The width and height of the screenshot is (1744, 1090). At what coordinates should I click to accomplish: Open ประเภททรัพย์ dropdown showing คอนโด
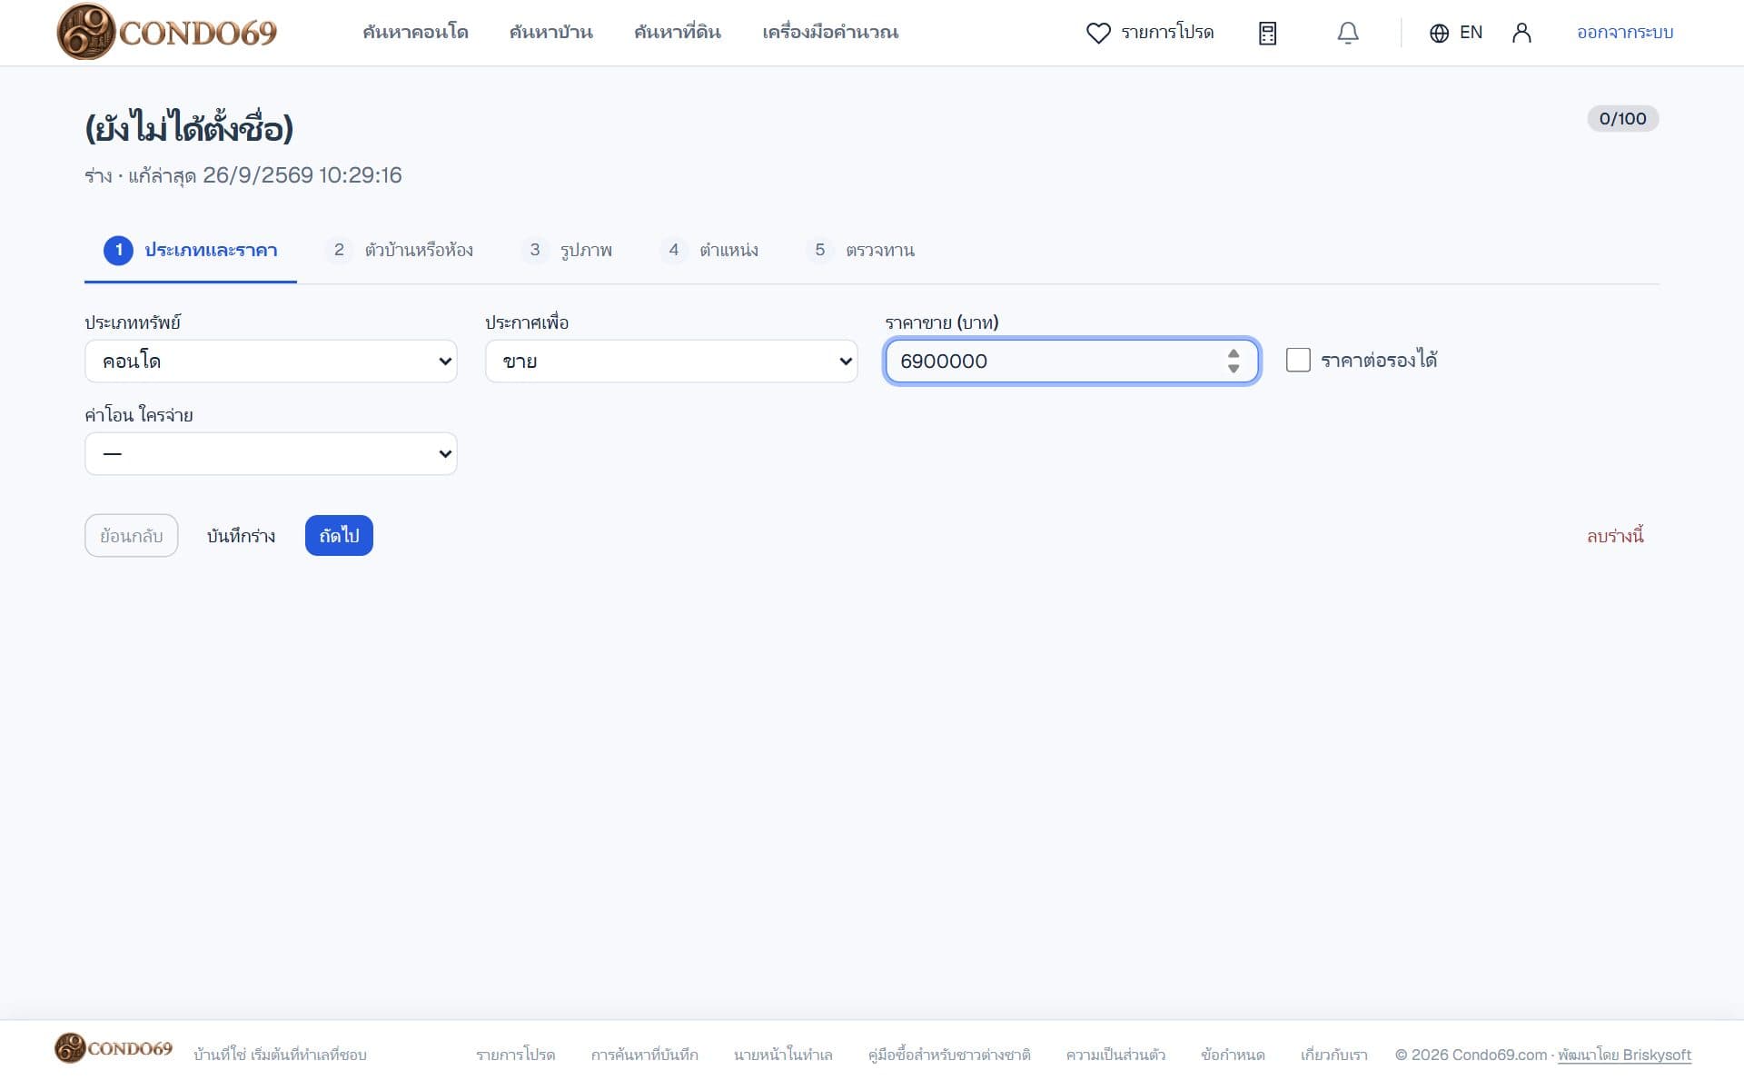coord(271,361)
